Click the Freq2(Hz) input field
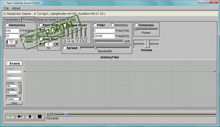The image size is (220, 127). click(104, 36)
